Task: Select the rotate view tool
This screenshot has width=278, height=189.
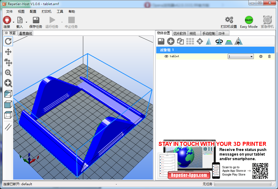Action: (8, 42)
